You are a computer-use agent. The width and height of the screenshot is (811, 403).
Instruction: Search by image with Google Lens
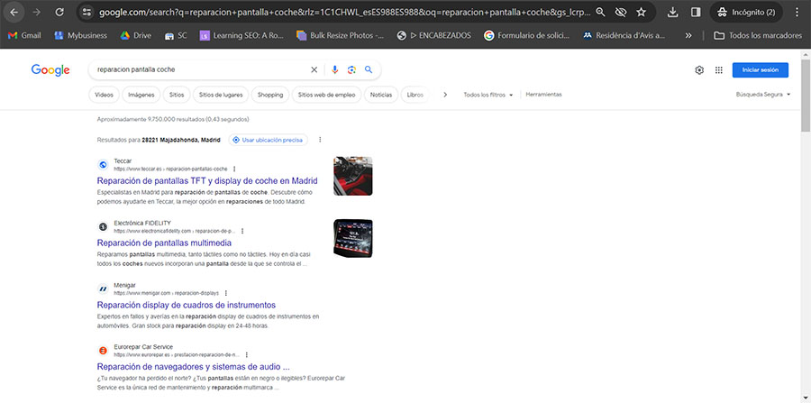click(x=351, y=69)
